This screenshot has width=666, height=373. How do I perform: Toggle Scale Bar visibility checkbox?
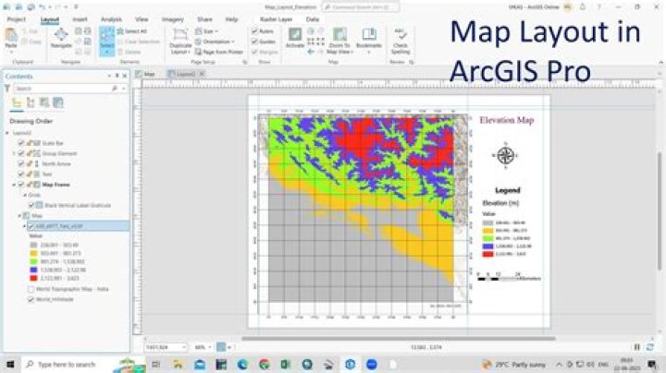(x=20, y=143)
